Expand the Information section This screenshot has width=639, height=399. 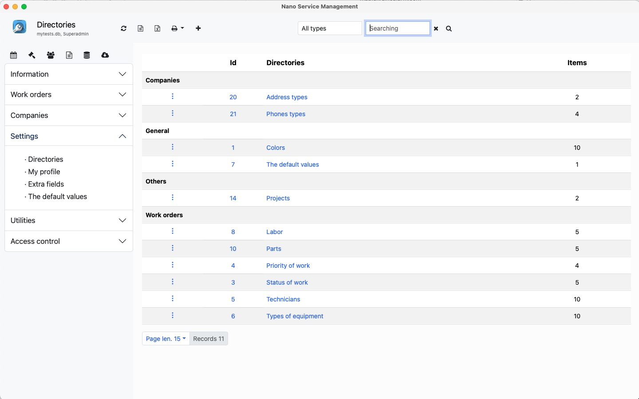coord(69,74)
